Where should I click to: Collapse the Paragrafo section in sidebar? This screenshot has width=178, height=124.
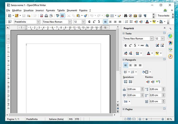tap(124, 60)
